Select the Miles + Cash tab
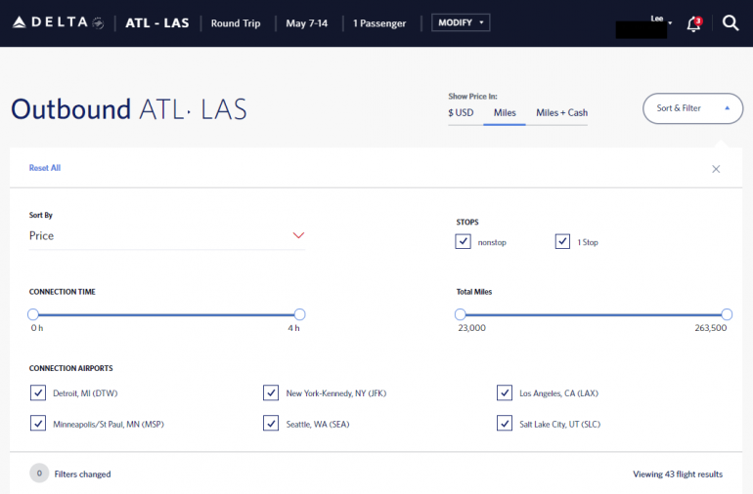 pyautogui.click(x=561, y=112)
